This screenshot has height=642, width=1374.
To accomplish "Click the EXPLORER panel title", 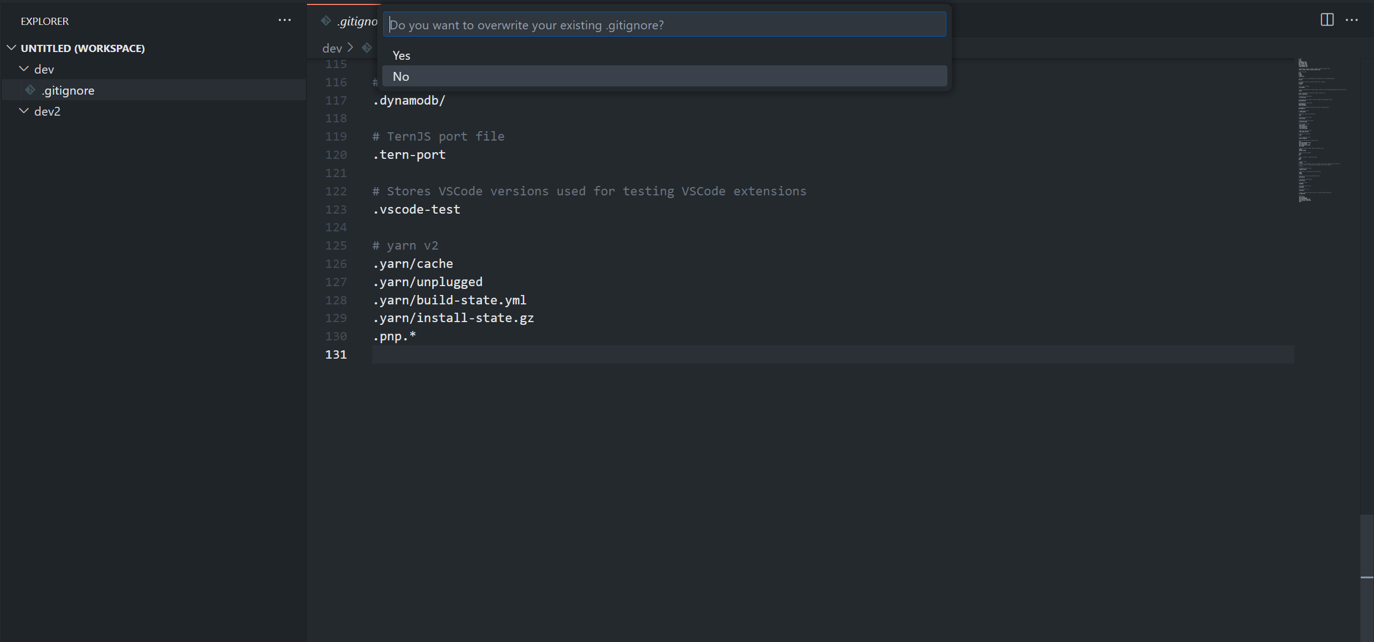I will click(45, 21).
